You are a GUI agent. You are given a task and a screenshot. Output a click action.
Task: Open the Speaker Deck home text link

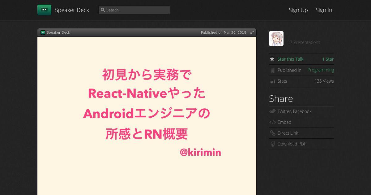coord(72,10)
